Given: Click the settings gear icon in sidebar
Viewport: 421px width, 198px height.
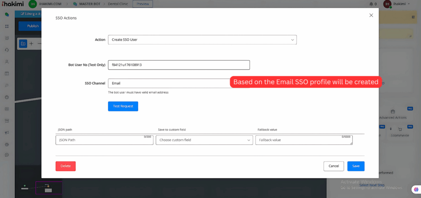Looking at the screenshot, I should pos(7,145).
